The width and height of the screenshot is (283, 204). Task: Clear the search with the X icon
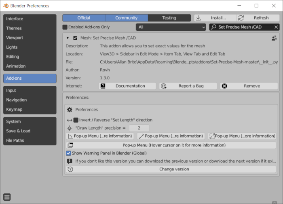[x=276, y=27]
